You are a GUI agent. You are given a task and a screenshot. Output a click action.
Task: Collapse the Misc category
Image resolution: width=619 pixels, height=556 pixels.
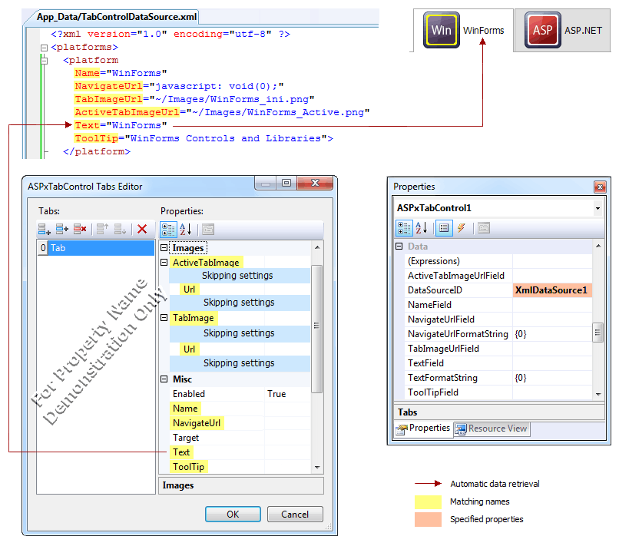click(x=164, y=379)
